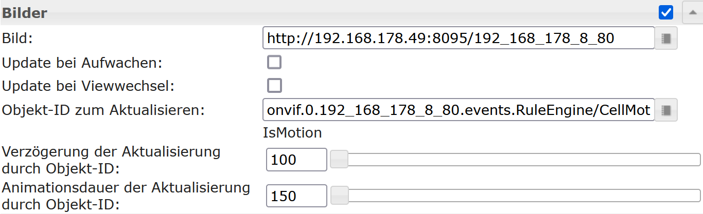Screen dimensions: 703x214
Task: Click the IsMotion text below Objekt-ID
Action: 292,133
